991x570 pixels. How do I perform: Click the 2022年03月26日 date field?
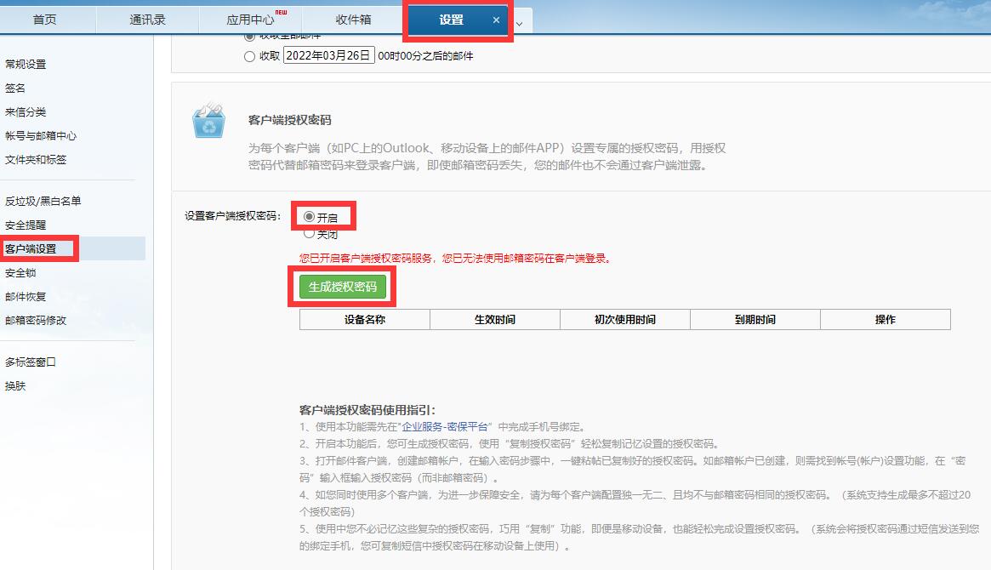point(328,55)
